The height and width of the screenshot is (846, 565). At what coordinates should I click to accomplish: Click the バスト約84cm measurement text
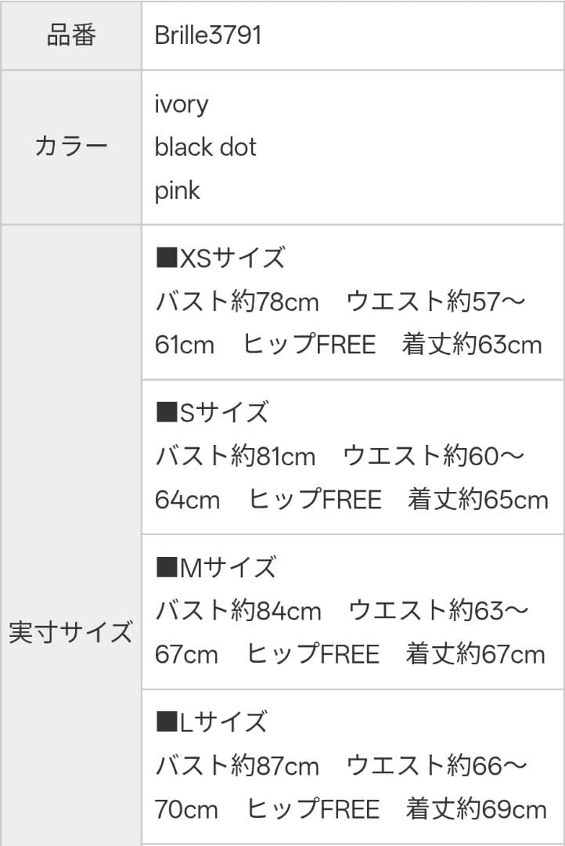point(238,611)
